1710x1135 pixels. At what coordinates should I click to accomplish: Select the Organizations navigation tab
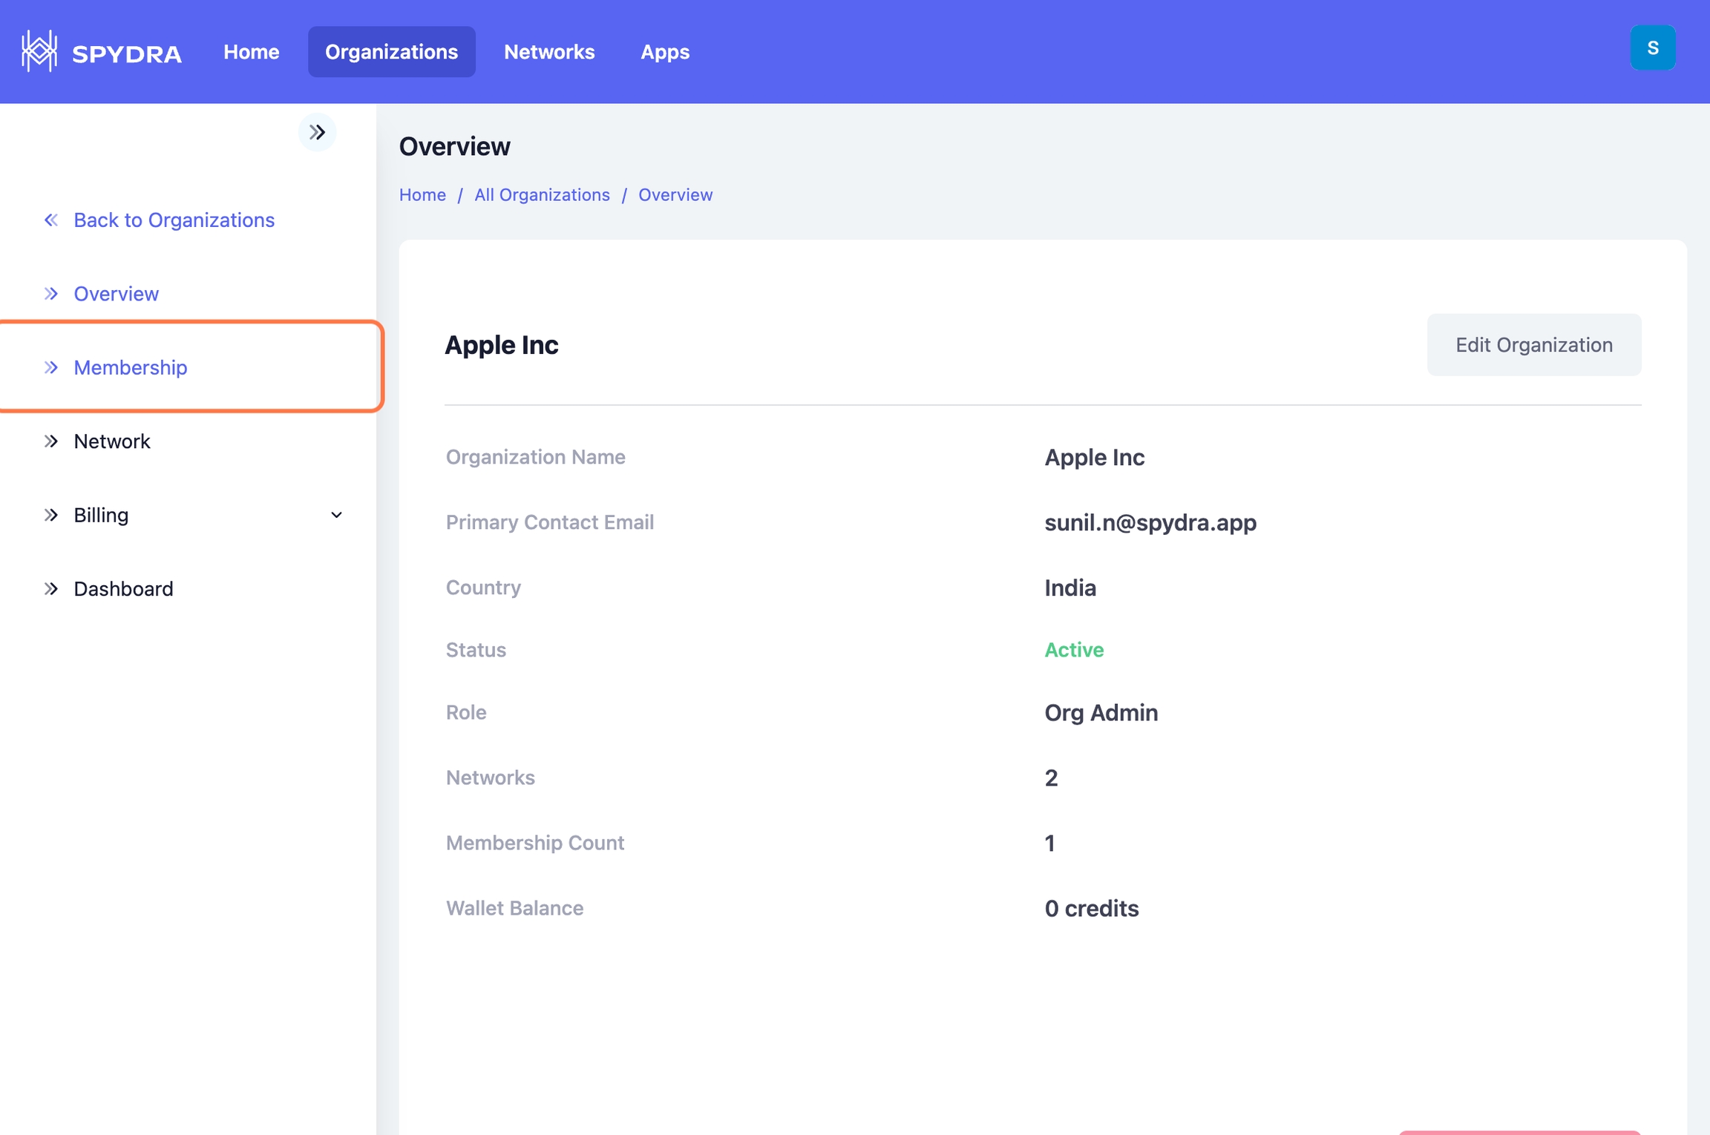point(391,52)
